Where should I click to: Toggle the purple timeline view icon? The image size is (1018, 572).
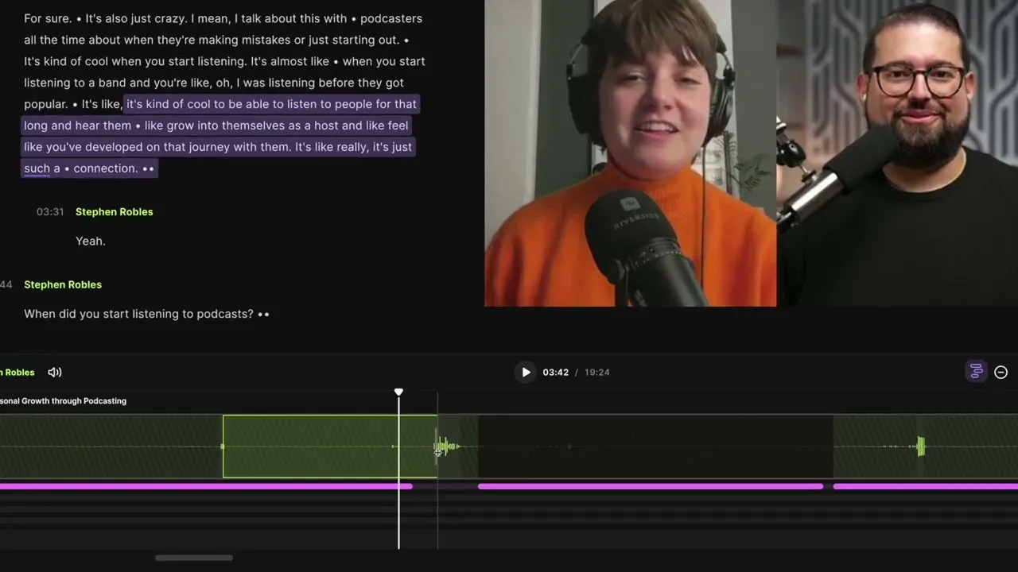pos(976,371)
